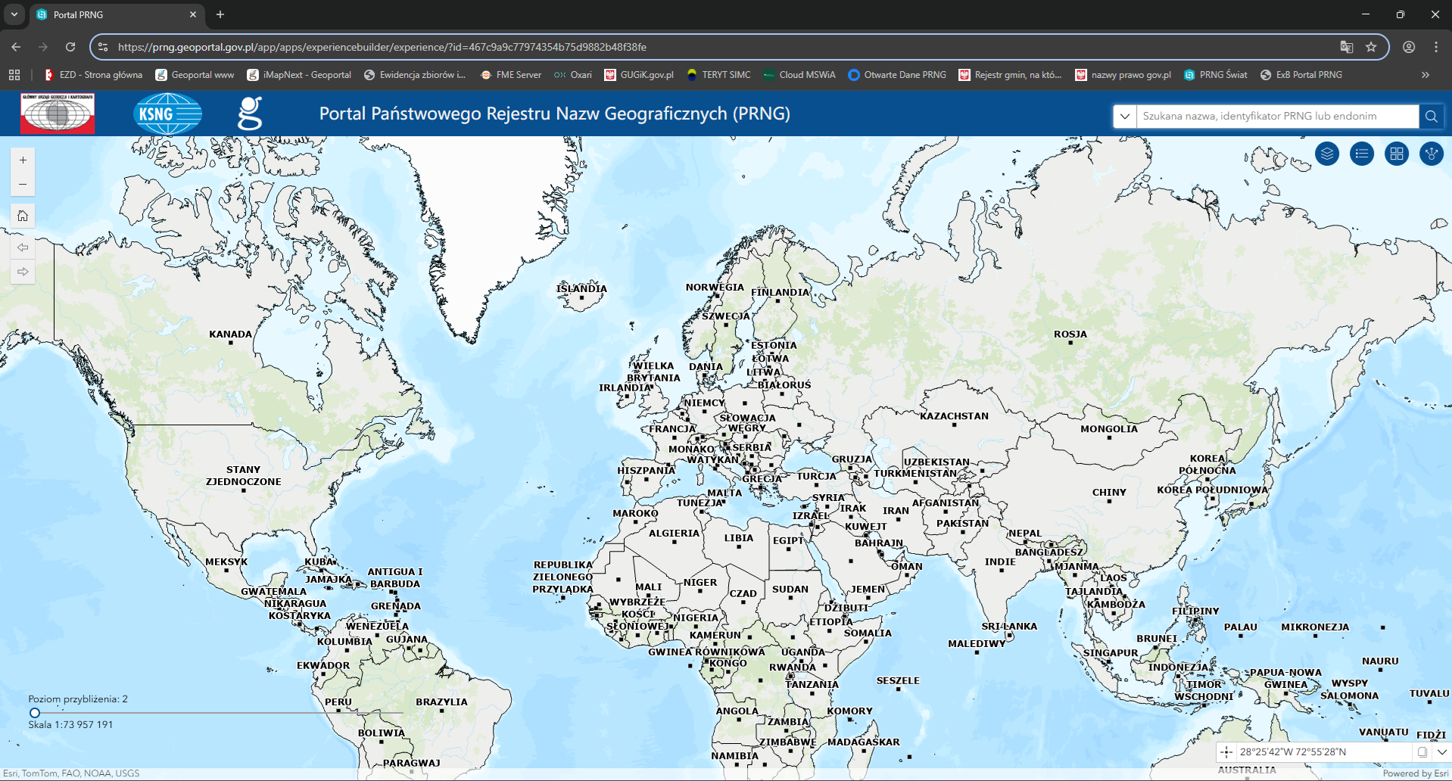Open the legend list widget
Screen dimensions: 1452x781
(1361, 154)
